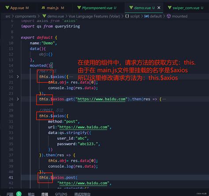Select the 终端 terminal panel tab
The height and width of the screenshot is (196, 209).
pyautogui.click(x=45, y=194)
